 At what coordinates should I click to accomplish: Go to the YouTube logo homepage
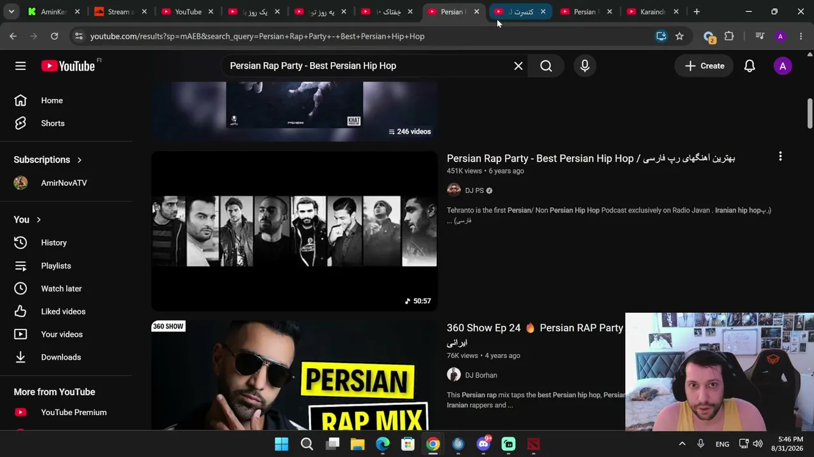click(x=68, y=66)
